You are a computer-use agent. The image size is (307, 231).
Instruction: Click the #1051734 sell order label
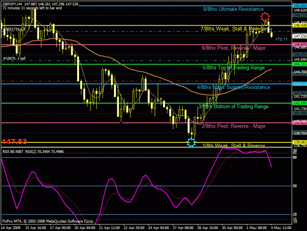click(x=15, y=29)
